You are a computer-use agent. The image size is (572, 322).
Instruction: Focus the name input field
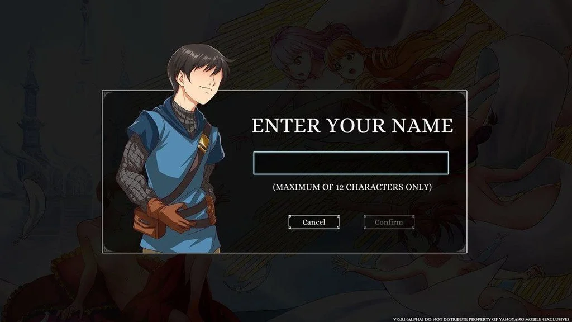click(x=351, y=163)
